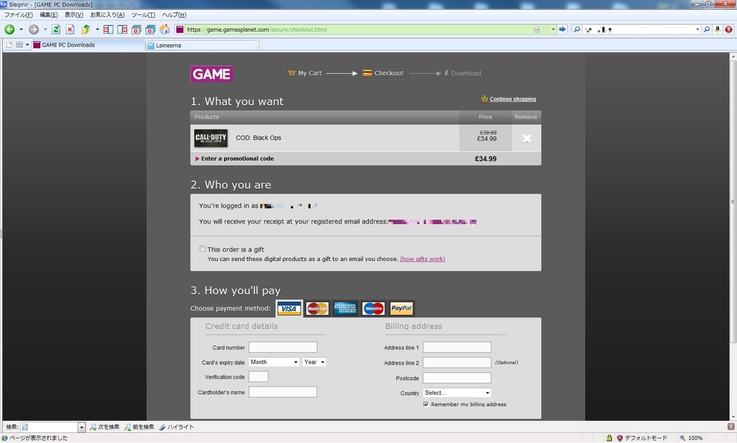Click the red Rakuten R icon
The height and width of the screenshot is (443, 737).
click(x=728, y=29)
